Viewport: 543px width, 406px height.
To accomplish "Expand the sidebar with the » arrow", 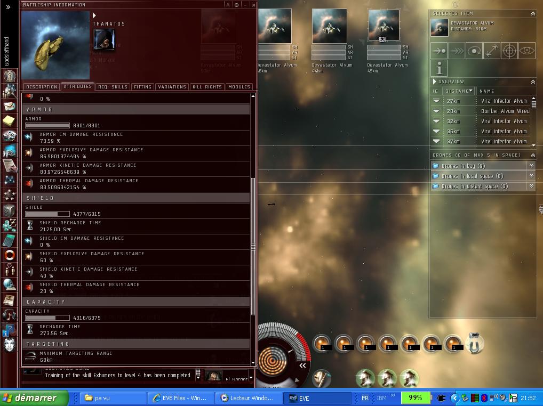I will 8,7.
